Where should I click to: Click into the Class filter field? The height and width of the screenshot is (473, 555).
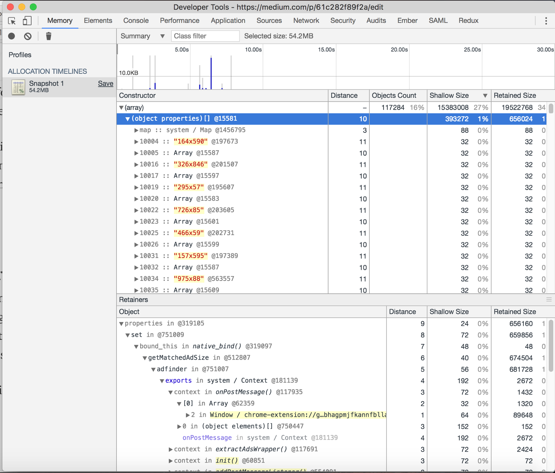[205, 36]
